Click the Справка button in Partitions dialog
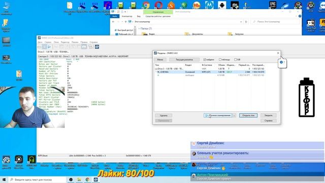The image size is (325, 183). (x=268, y=120)
